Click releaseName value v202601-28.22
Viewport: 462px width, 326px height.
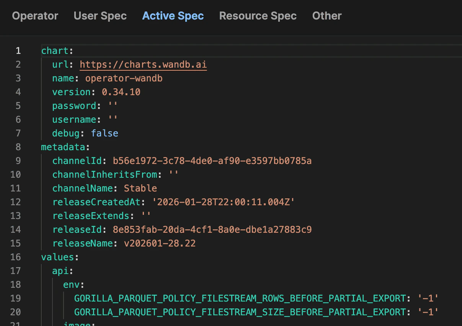tap(160, 243)
